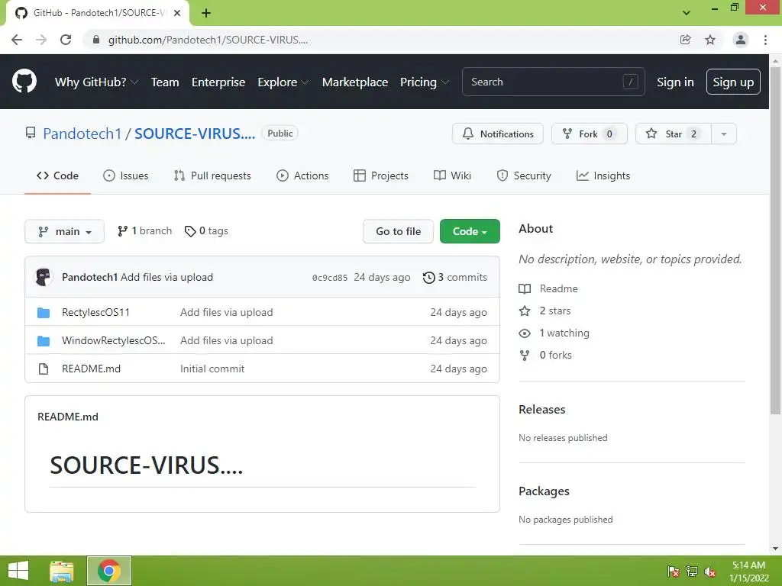Click the Notifications button
This screenshot has width=782, height=586.
click(498, 134)
